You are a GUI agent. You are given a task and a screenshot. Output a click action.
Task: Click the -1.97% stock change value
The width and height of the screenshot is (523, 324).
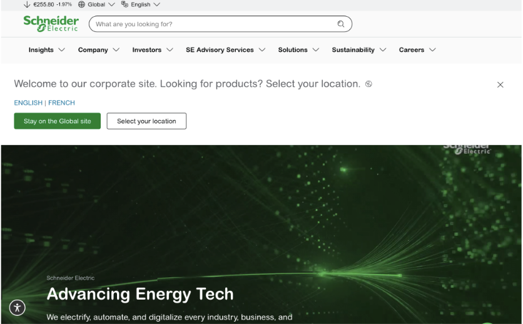tap(64, 4)
